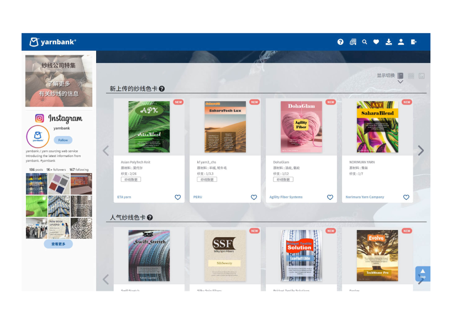Open the APK AsiaBlend color card cover
The image size is (452, 324).
[x=149, y=127]
